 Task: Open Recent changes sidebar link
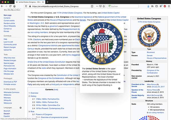[10, 47]
